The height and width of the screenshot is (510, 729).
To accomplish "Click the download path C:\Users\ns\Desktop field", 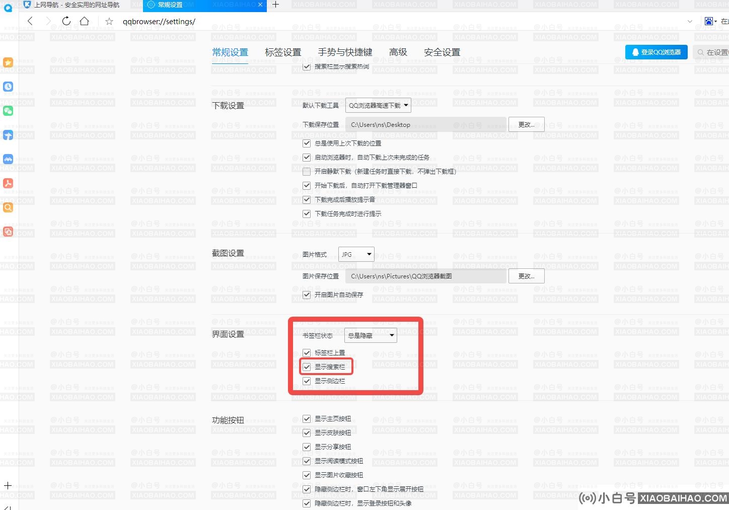I will click(426, 124).
